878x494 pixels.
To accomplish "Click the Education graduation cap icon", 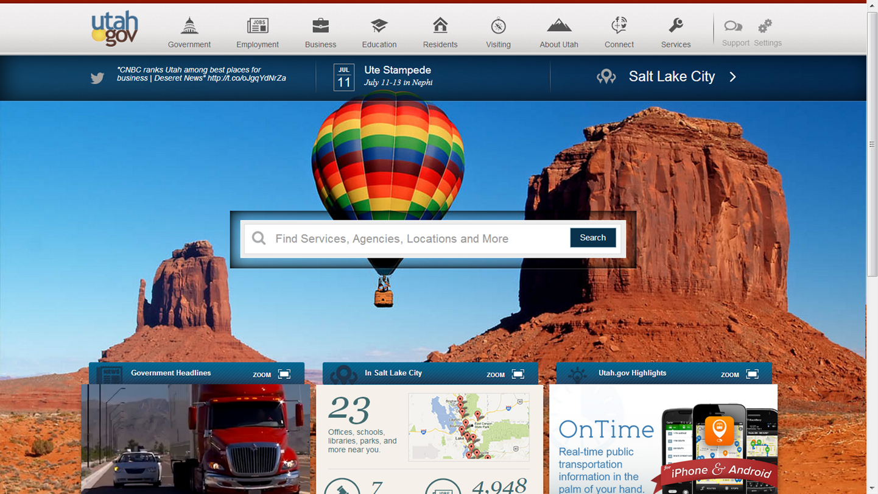I will point(379,26).
